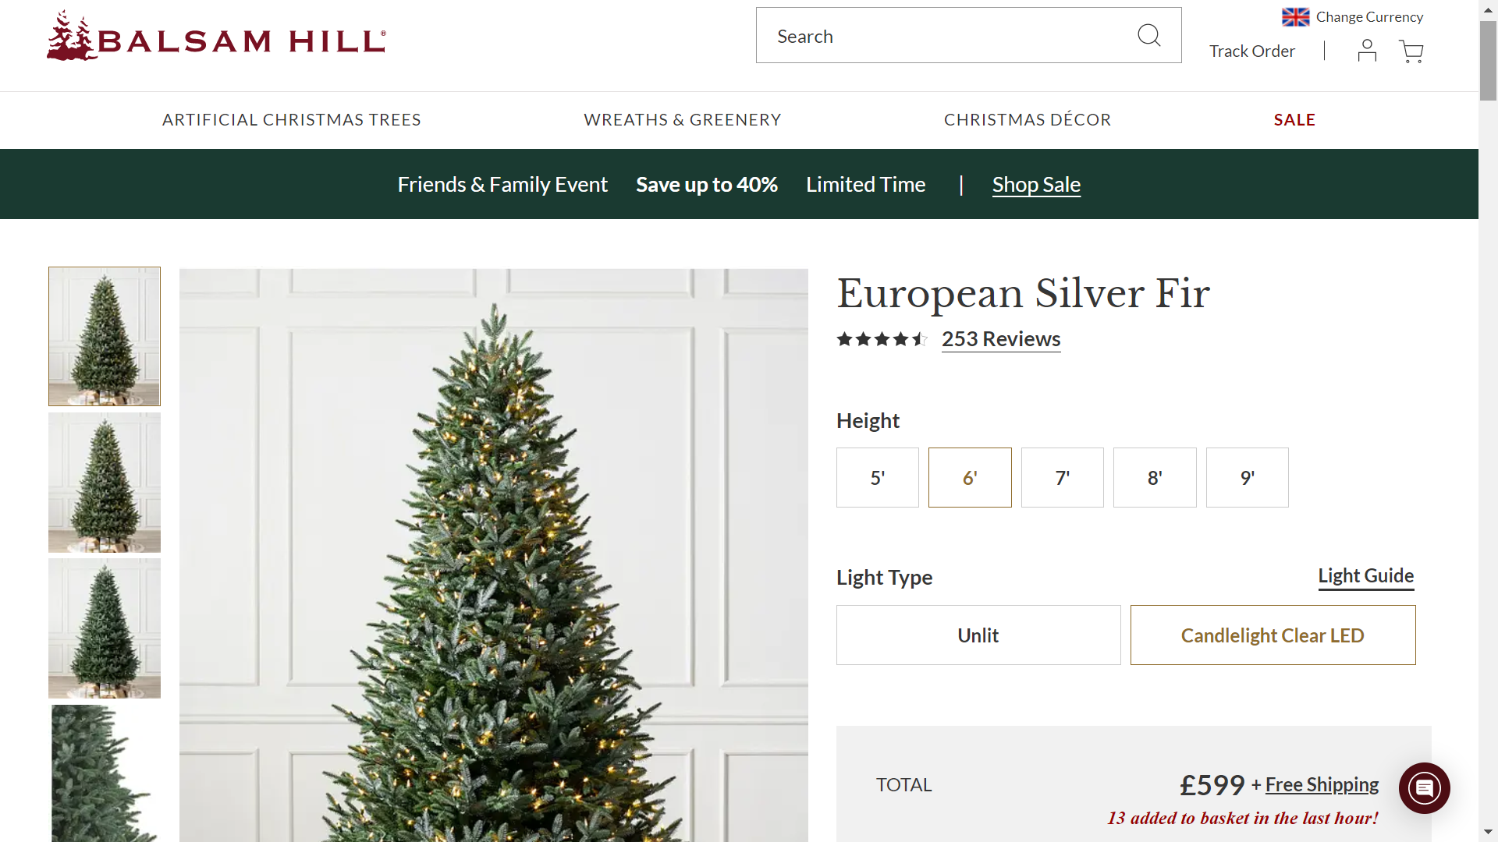
Task: Click the Free Shipping link
Action: point(1321,784)
